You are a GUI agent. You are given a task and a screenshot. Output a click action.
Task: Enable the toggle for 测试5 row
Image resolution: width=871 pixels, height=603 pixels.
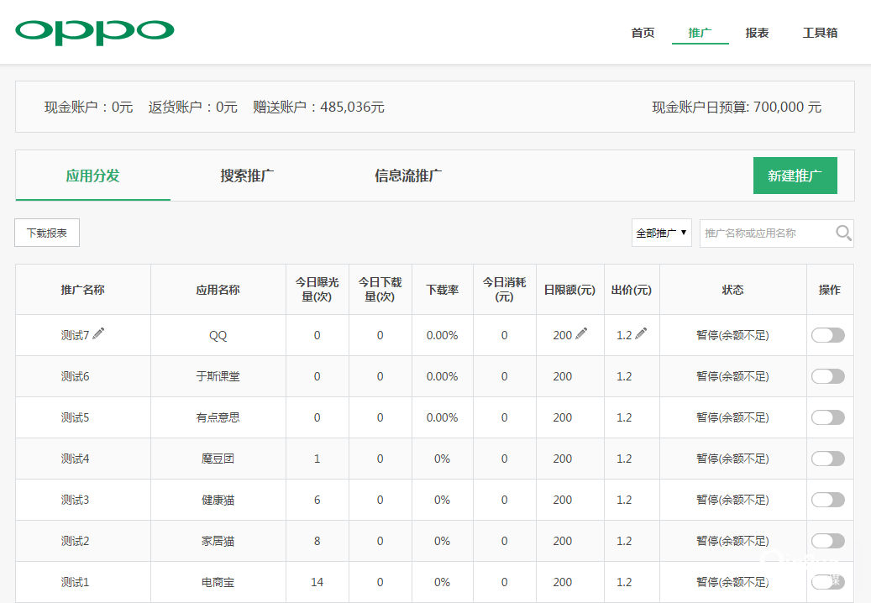pyautogui.click(x=827, y=417)
